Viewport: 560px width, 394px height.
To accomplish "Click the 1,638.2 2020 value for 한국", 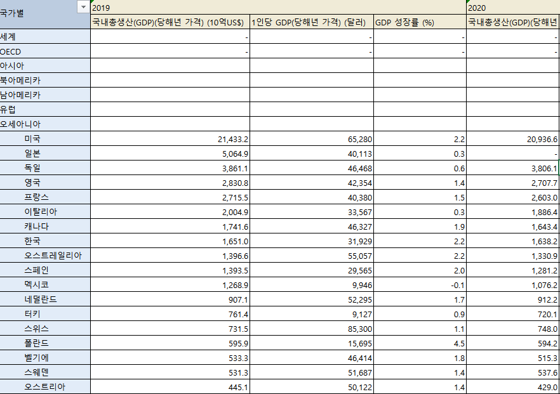I will pos(513,242).
